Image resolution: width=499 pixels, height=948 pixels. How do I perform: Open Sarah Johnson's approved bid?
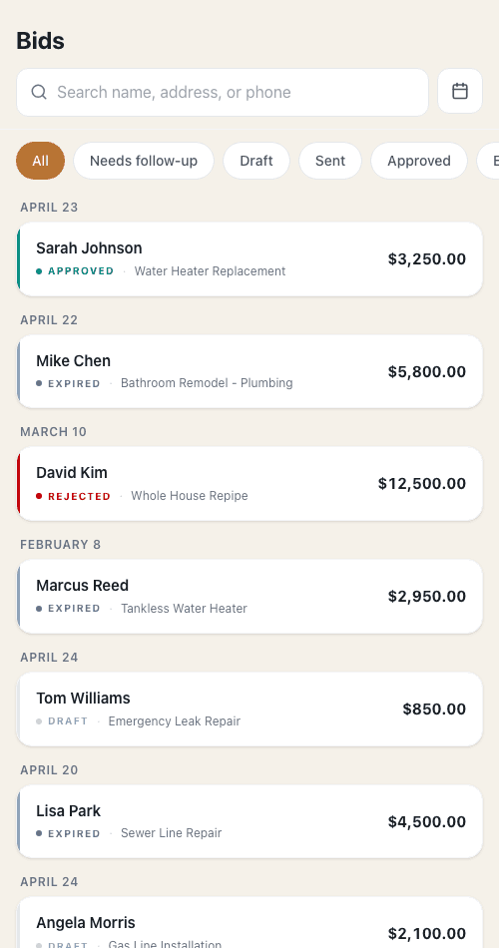tap(249, 259)
